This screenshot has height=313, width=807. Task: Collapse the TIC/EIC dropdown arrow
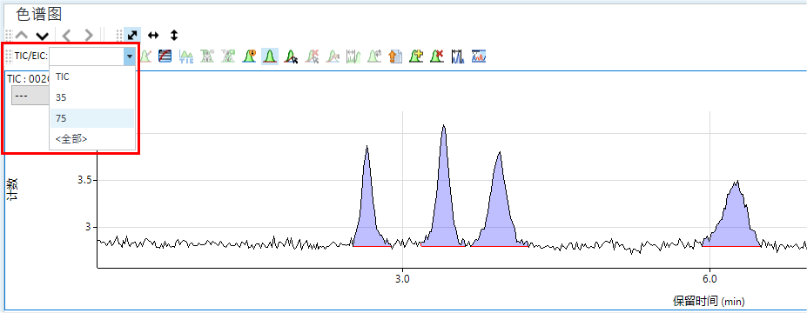tap(130, 56)
